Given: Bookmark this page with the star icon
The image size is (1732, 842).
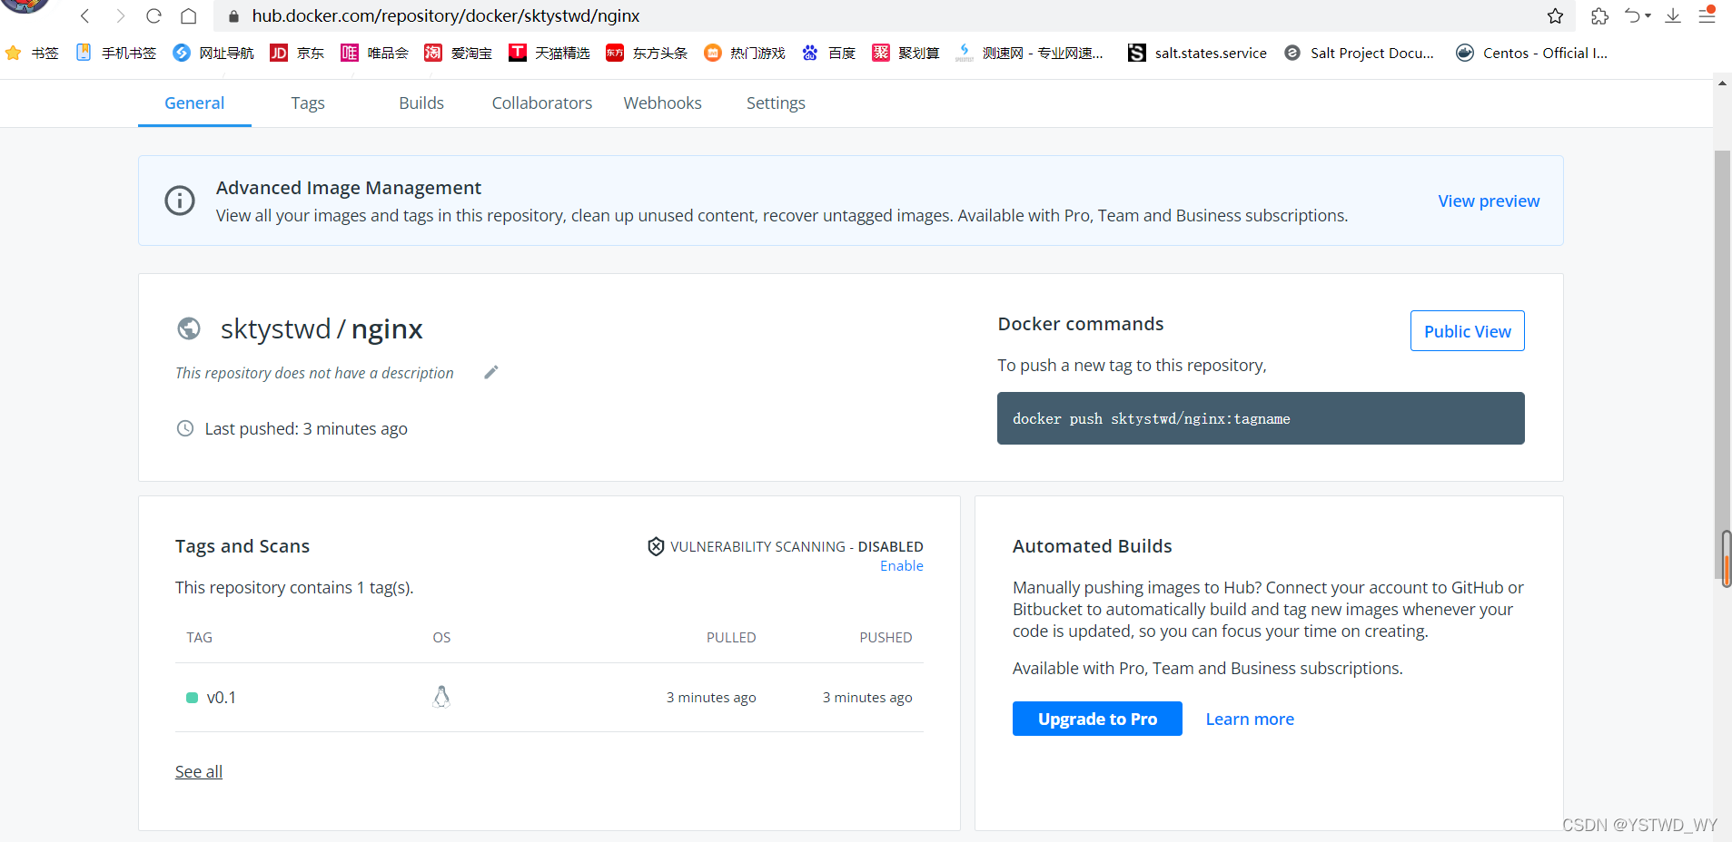Looking at the screenshot, I should pyautogui.click(x=1555, y=15).
